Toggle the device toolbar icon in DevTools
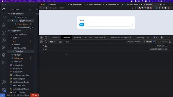 (x=46, y=37)
